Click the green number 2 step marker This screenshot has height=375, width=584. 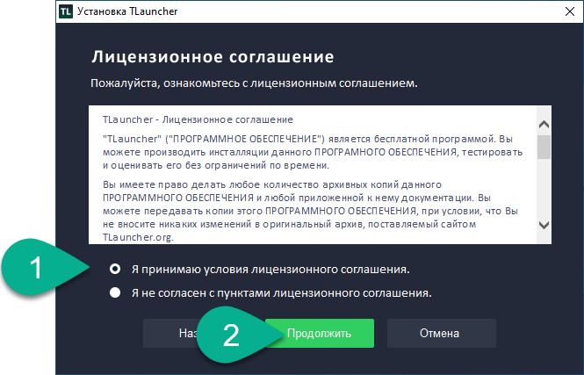(231, 335)
